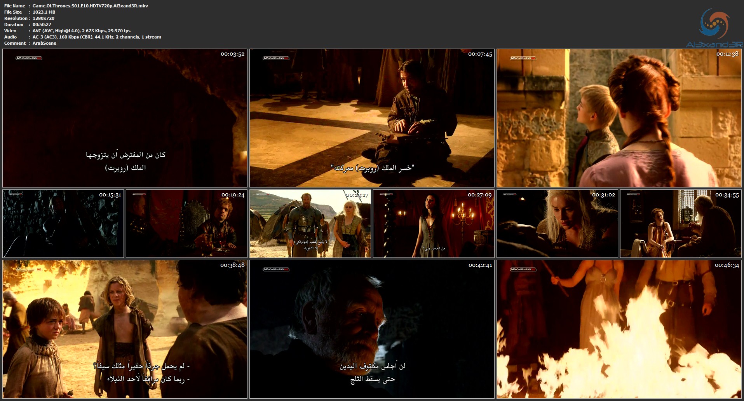Click the OSN On Demand logo in 00:46:34 frame

point(523,269)
